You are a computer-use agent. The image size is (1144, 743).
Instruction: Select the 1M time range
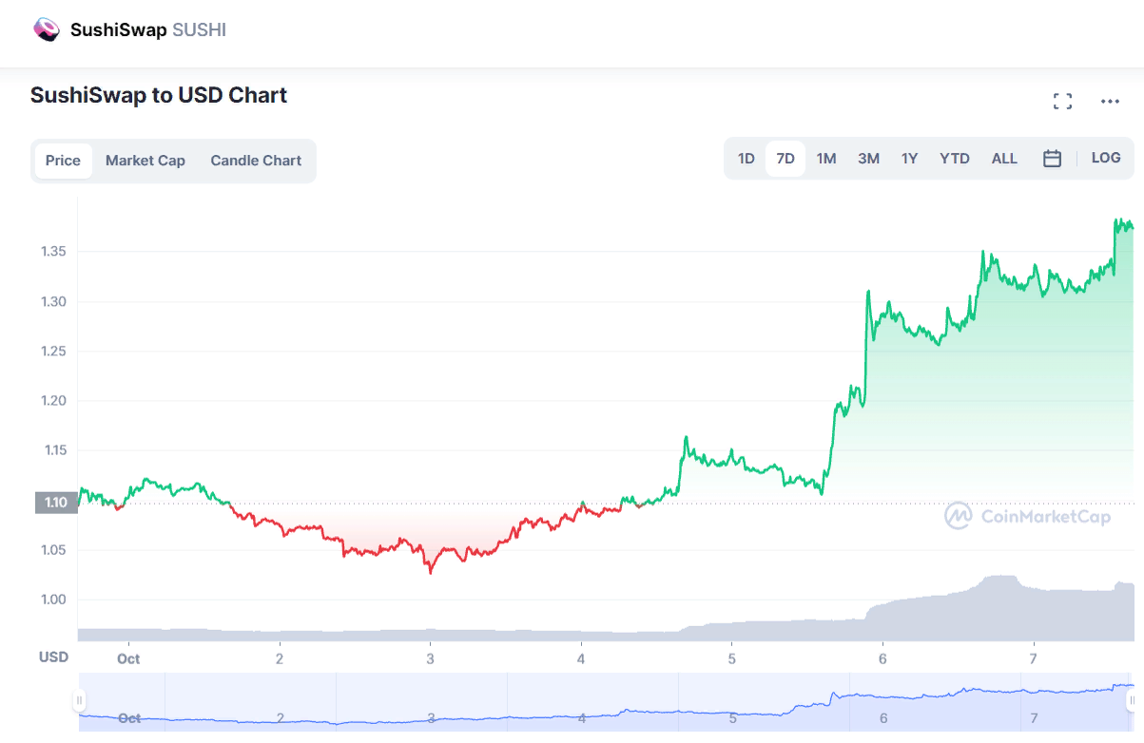(x=826, y=159)
